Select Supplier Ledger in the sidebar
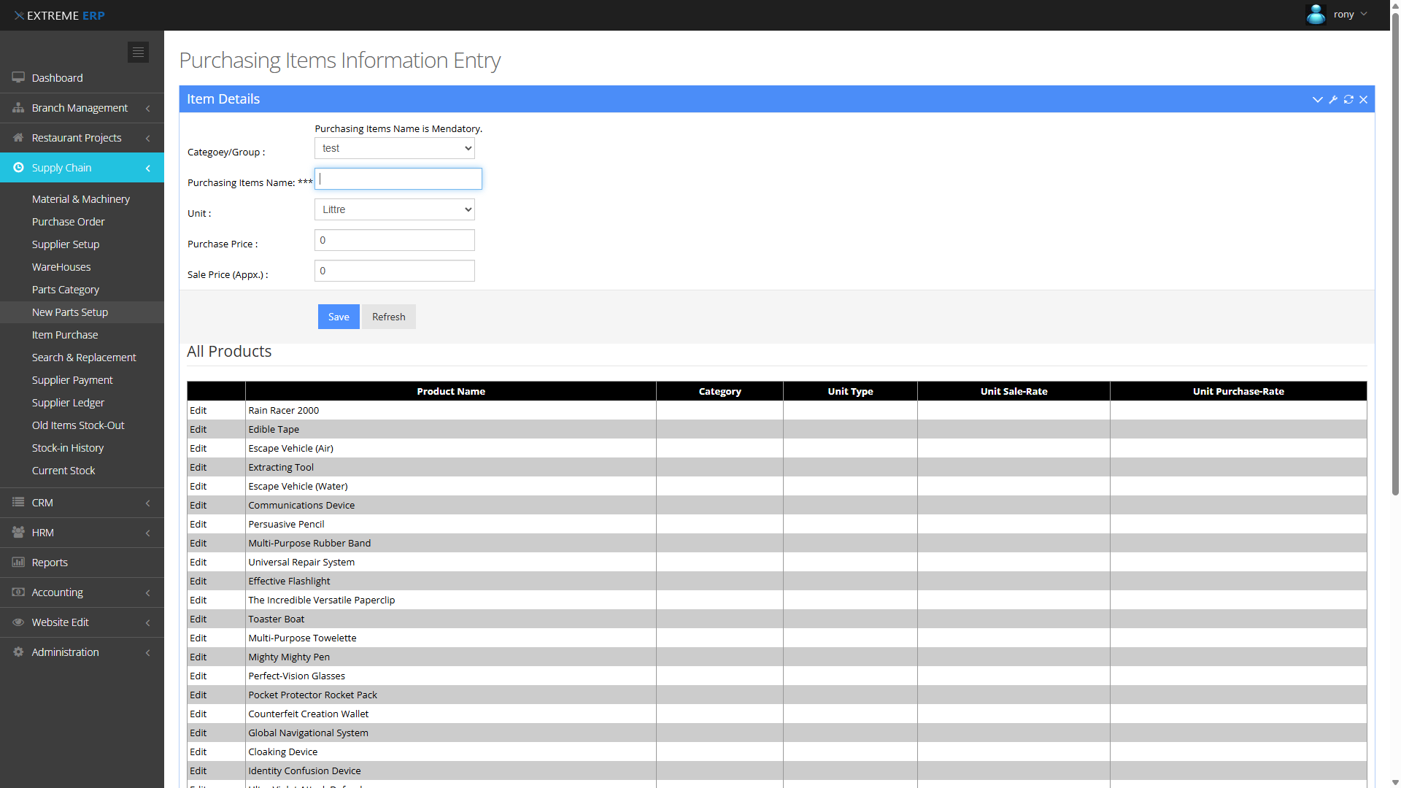 [x=68, y=403]
